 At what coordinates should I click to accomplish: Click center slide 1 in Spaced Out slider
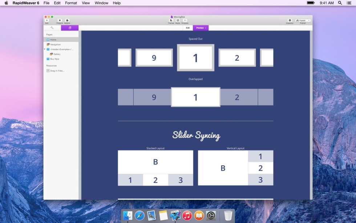click(x=195, y=58)
